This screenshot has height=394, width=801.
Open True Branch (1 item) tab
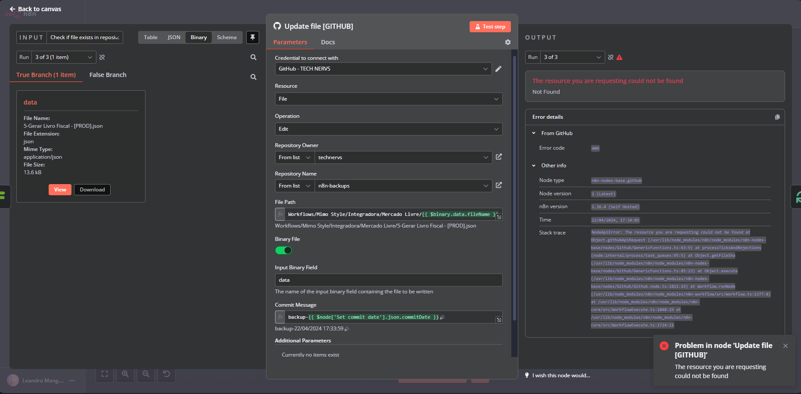[46, 75]
